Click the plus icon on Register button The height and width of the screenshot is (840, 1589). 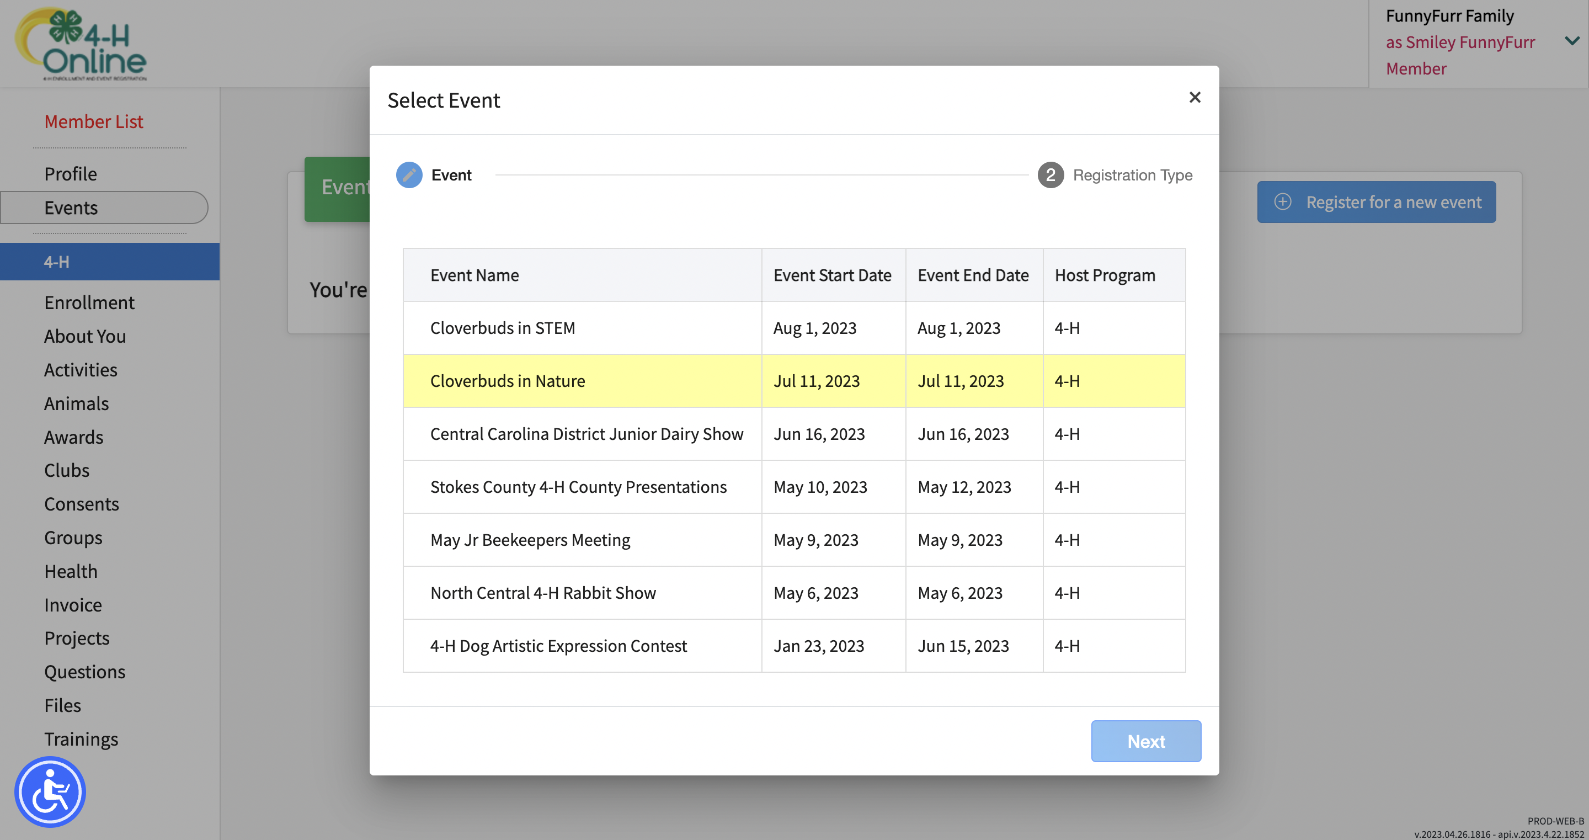(x=1282, y=202)
